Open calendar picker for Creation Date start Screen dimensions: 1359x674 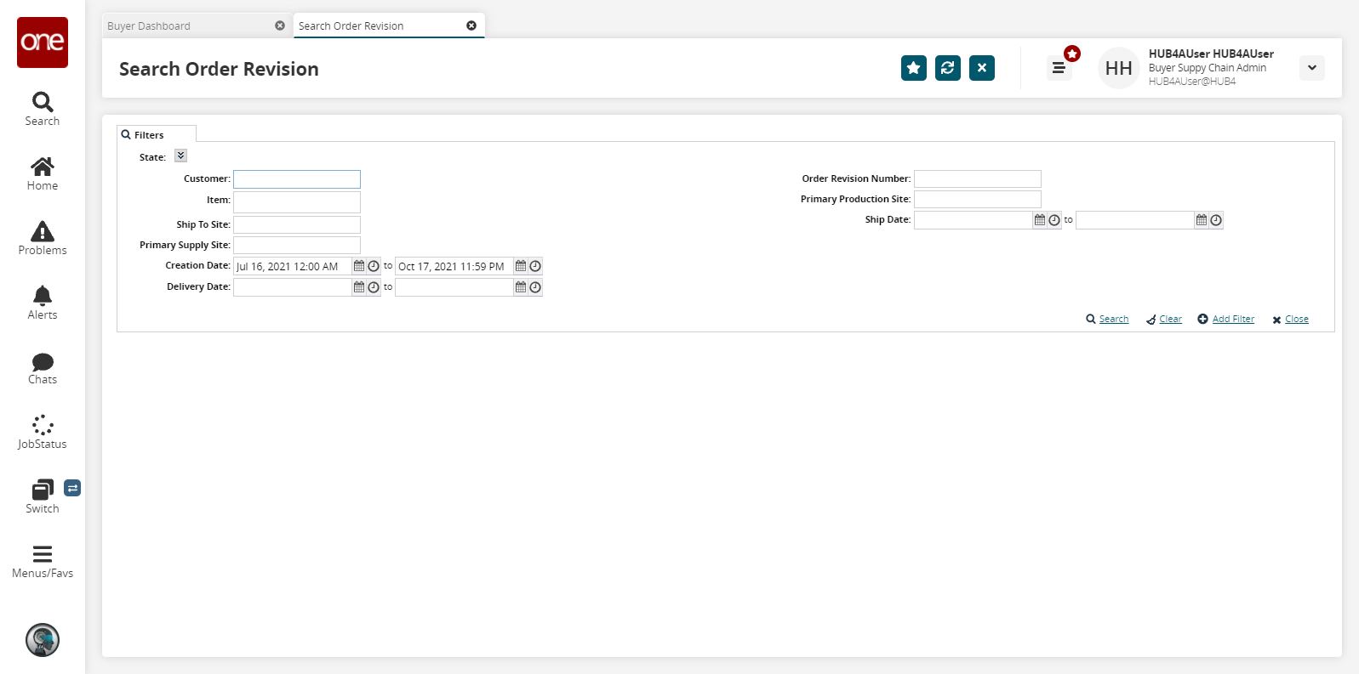359,266
